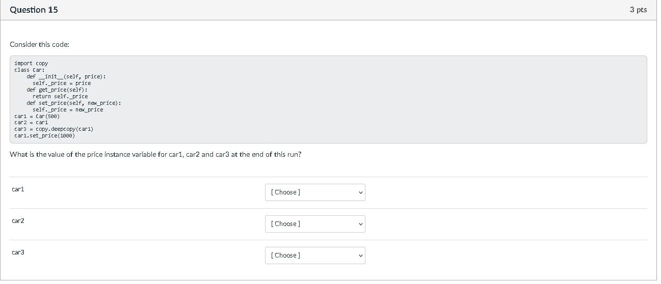Open the car1 answer dropdown
Image resolution: width=661 pixels, height=284 pixels.
[314, 192]
